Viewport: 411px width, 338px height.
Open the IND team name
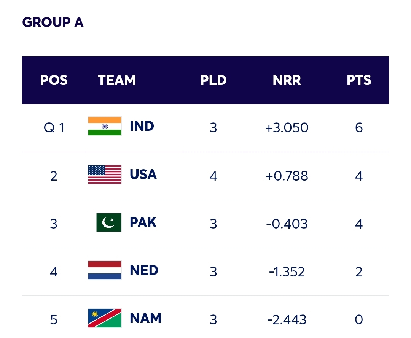pyautogui.click(x=142, y=127)
